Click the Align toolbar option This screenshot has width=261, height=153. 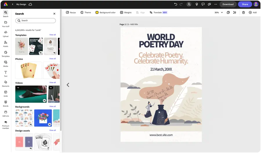[140, 12]
